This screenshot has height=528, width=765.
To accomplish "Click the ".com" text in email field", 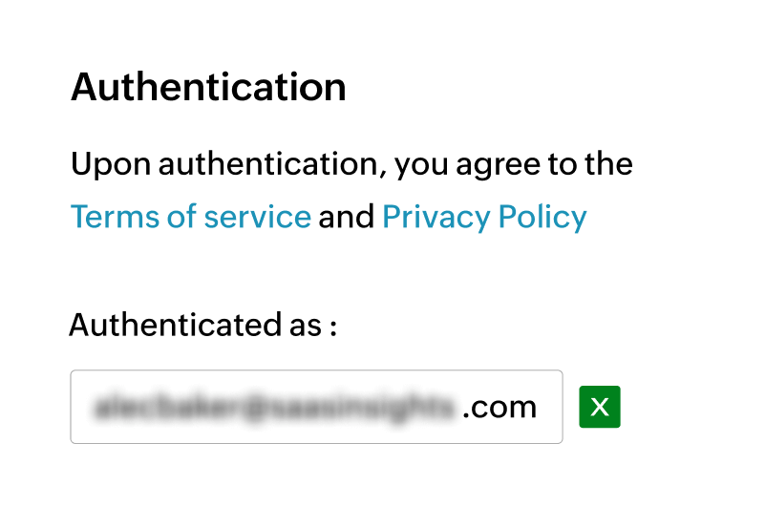I will (x=499, y=408).
